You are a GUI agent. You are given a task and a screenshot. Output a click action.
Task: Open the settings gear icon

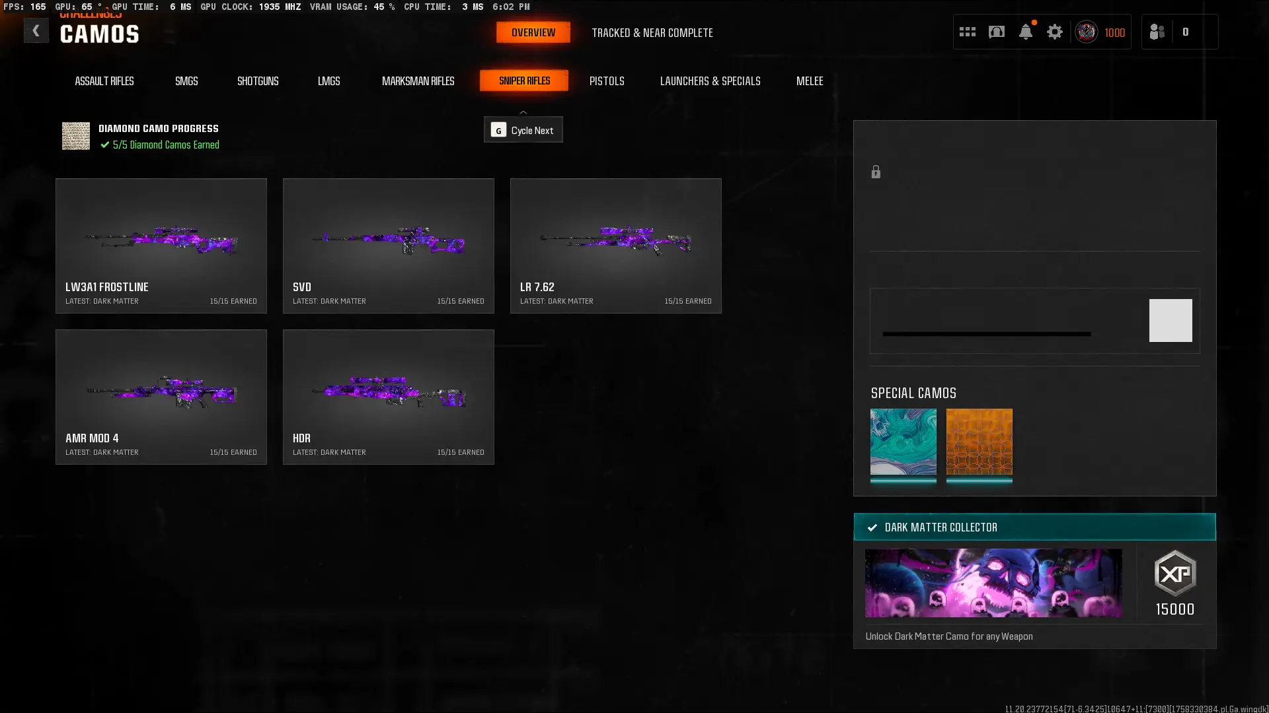(x=1054, y=32)
